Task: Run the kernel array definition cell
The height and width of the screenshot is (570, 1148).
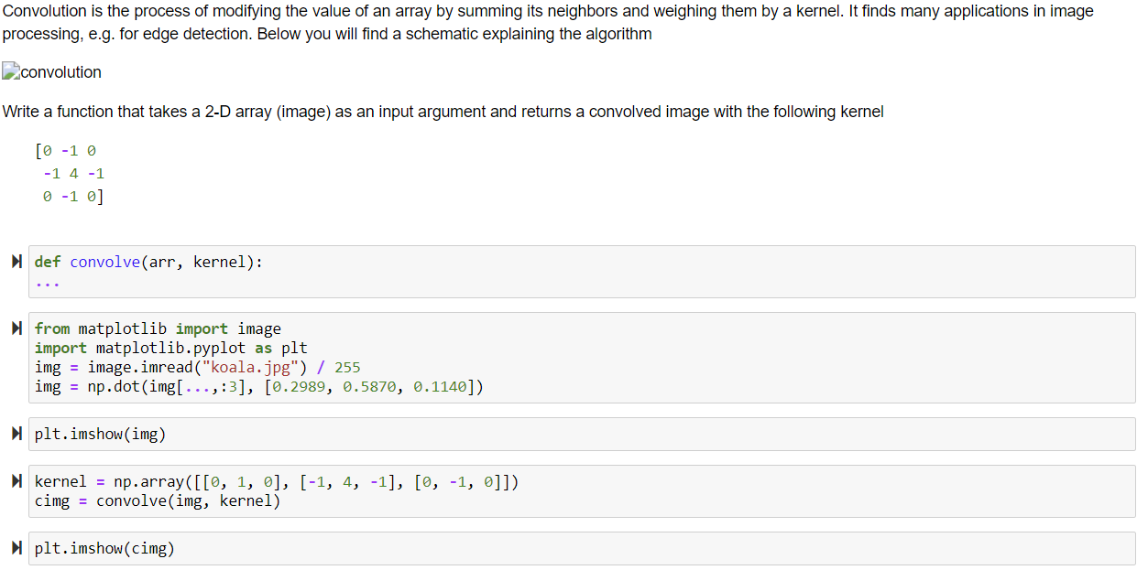Action: click(x=16, y=481)
